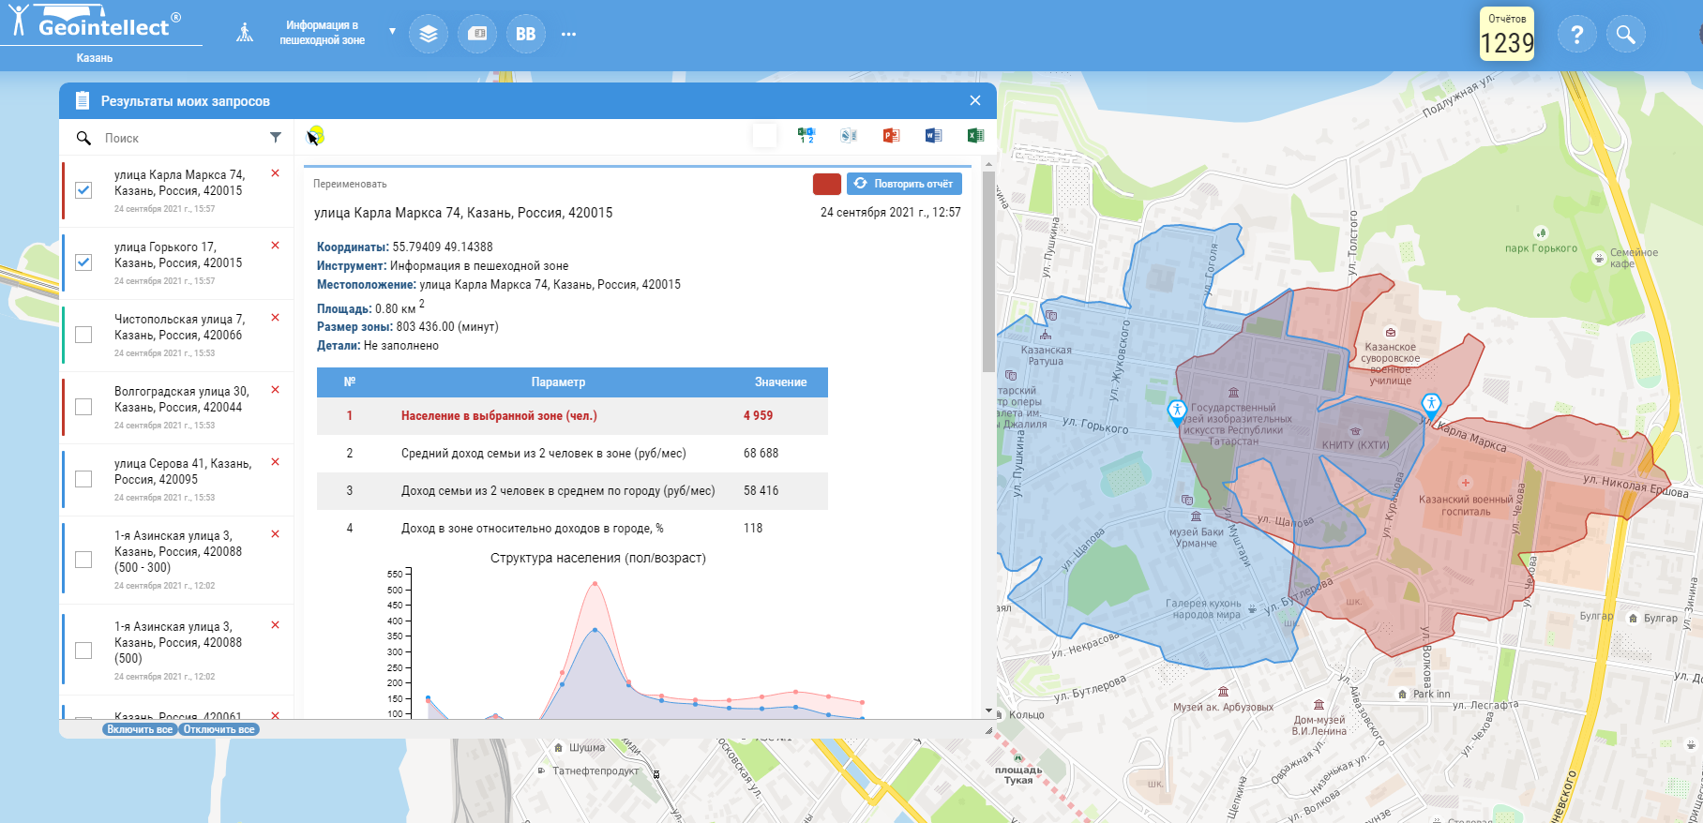
Task: Click the report title улица Карла Маркса 74
Action: click(x=463, y=213)
